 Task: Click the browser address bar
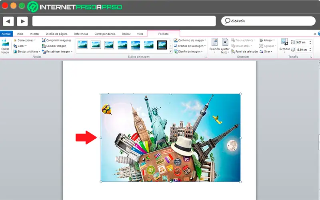coord(124,21)
